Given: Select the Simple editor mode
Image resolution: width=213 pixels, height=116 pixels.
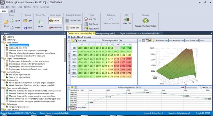Looking at the screenshot, I should tap(55, 21).
